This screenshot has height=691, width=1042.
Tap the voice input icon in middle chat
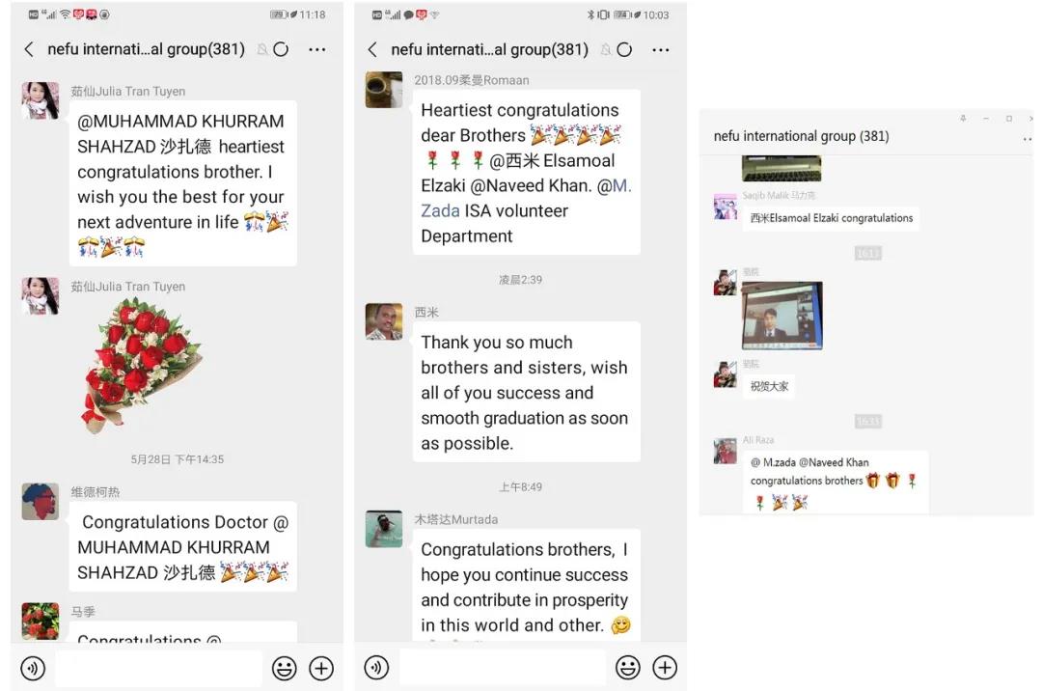377,667
